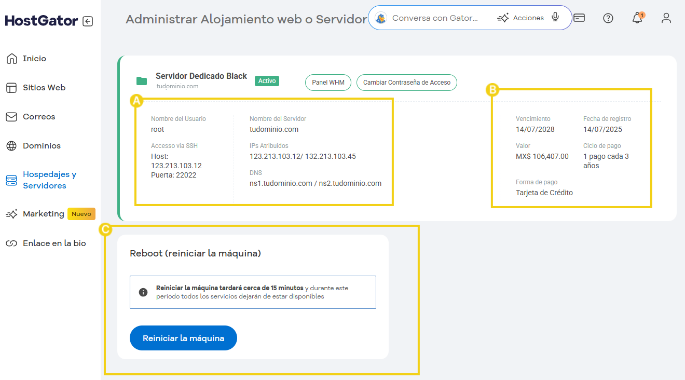
Task: Open the account profile icon
Action: [x=666, y=18]
